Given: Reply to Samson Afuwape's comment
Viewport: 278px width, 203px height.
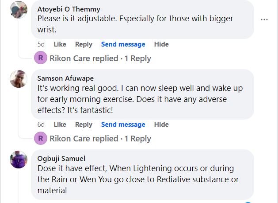Looking at the screenshot, I should click(84, 125).
